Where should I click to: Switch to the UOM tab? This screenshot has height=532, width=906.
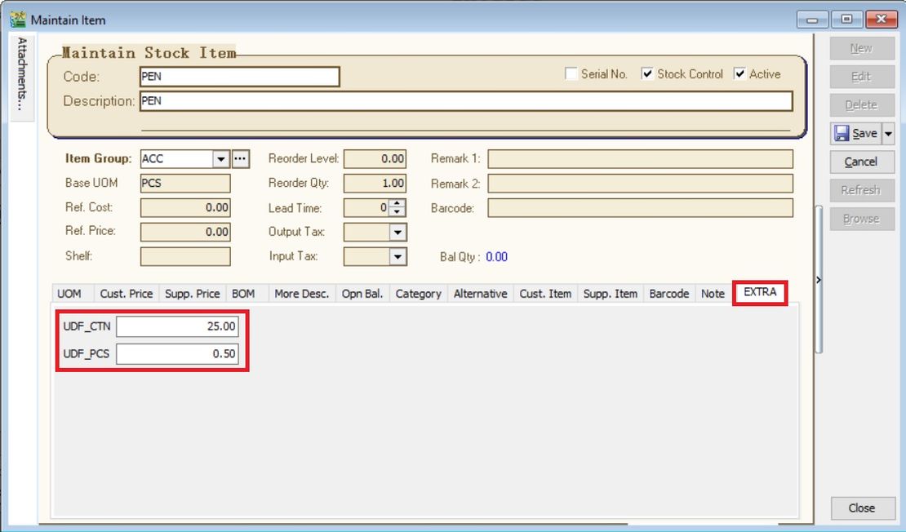click(x=69, y=294)
